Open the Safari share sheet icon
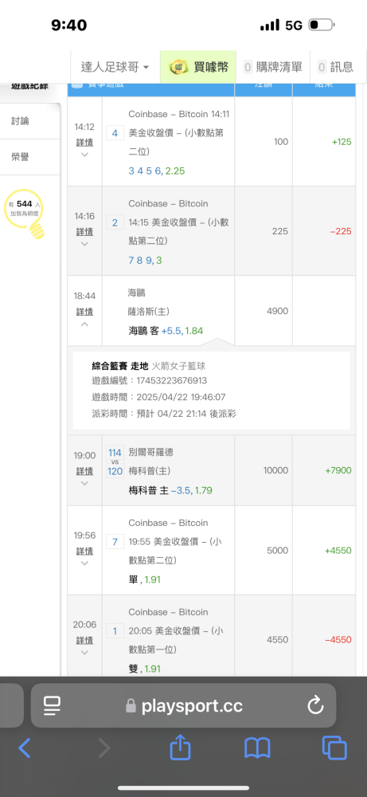Viewport: 367px width, 797px height. pyautogui.click(x=180, y=747)
